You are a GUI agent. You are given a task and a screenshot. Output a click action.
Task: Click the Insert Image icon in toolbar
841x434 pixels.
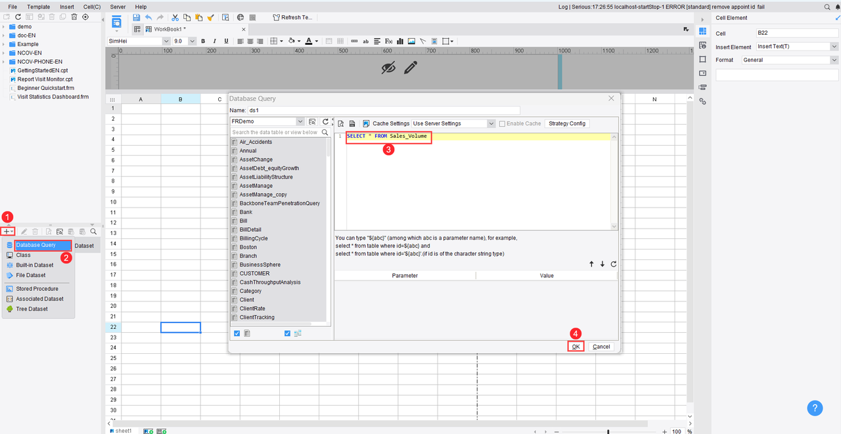pyautogui.click(x=411, y=41)
